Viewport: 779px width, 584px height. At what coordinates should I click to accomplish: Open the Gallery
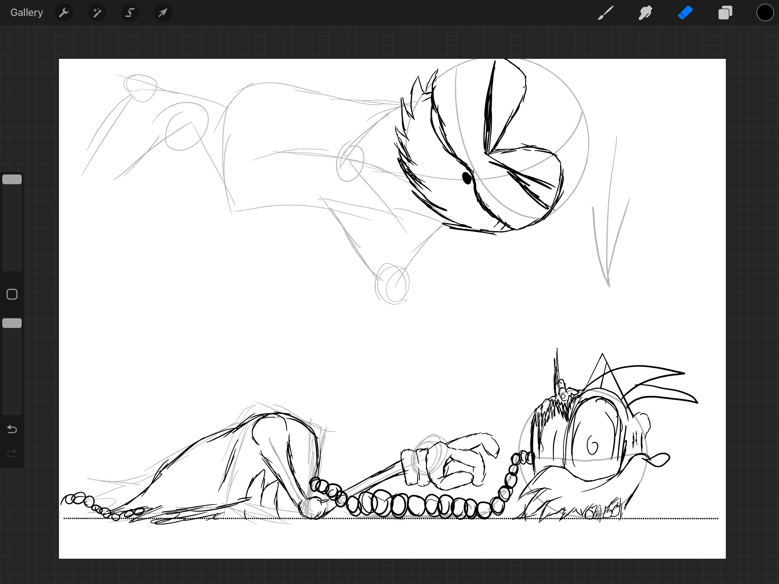click(27, 13)
